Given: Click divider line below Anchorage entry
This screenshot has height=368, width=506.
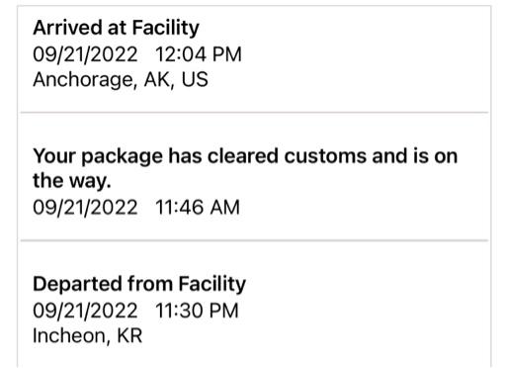Looking at the screenshot, I should pos(254,113).
